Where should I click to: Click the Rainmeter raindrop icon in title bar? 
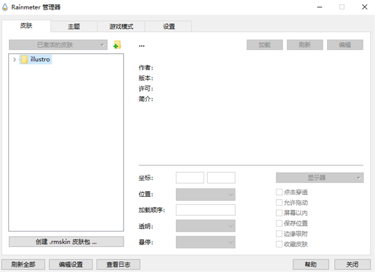(x=5, y=7)
